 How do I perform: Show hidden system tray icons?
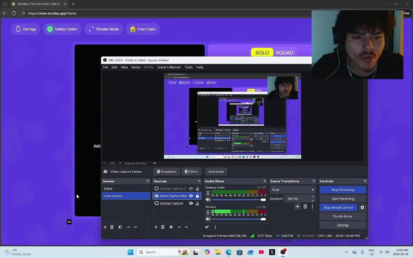[x=346, y=252]
